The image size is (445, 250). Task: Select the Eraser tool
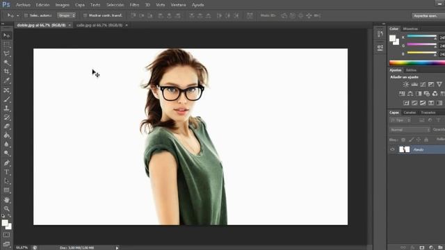(6, 126)
